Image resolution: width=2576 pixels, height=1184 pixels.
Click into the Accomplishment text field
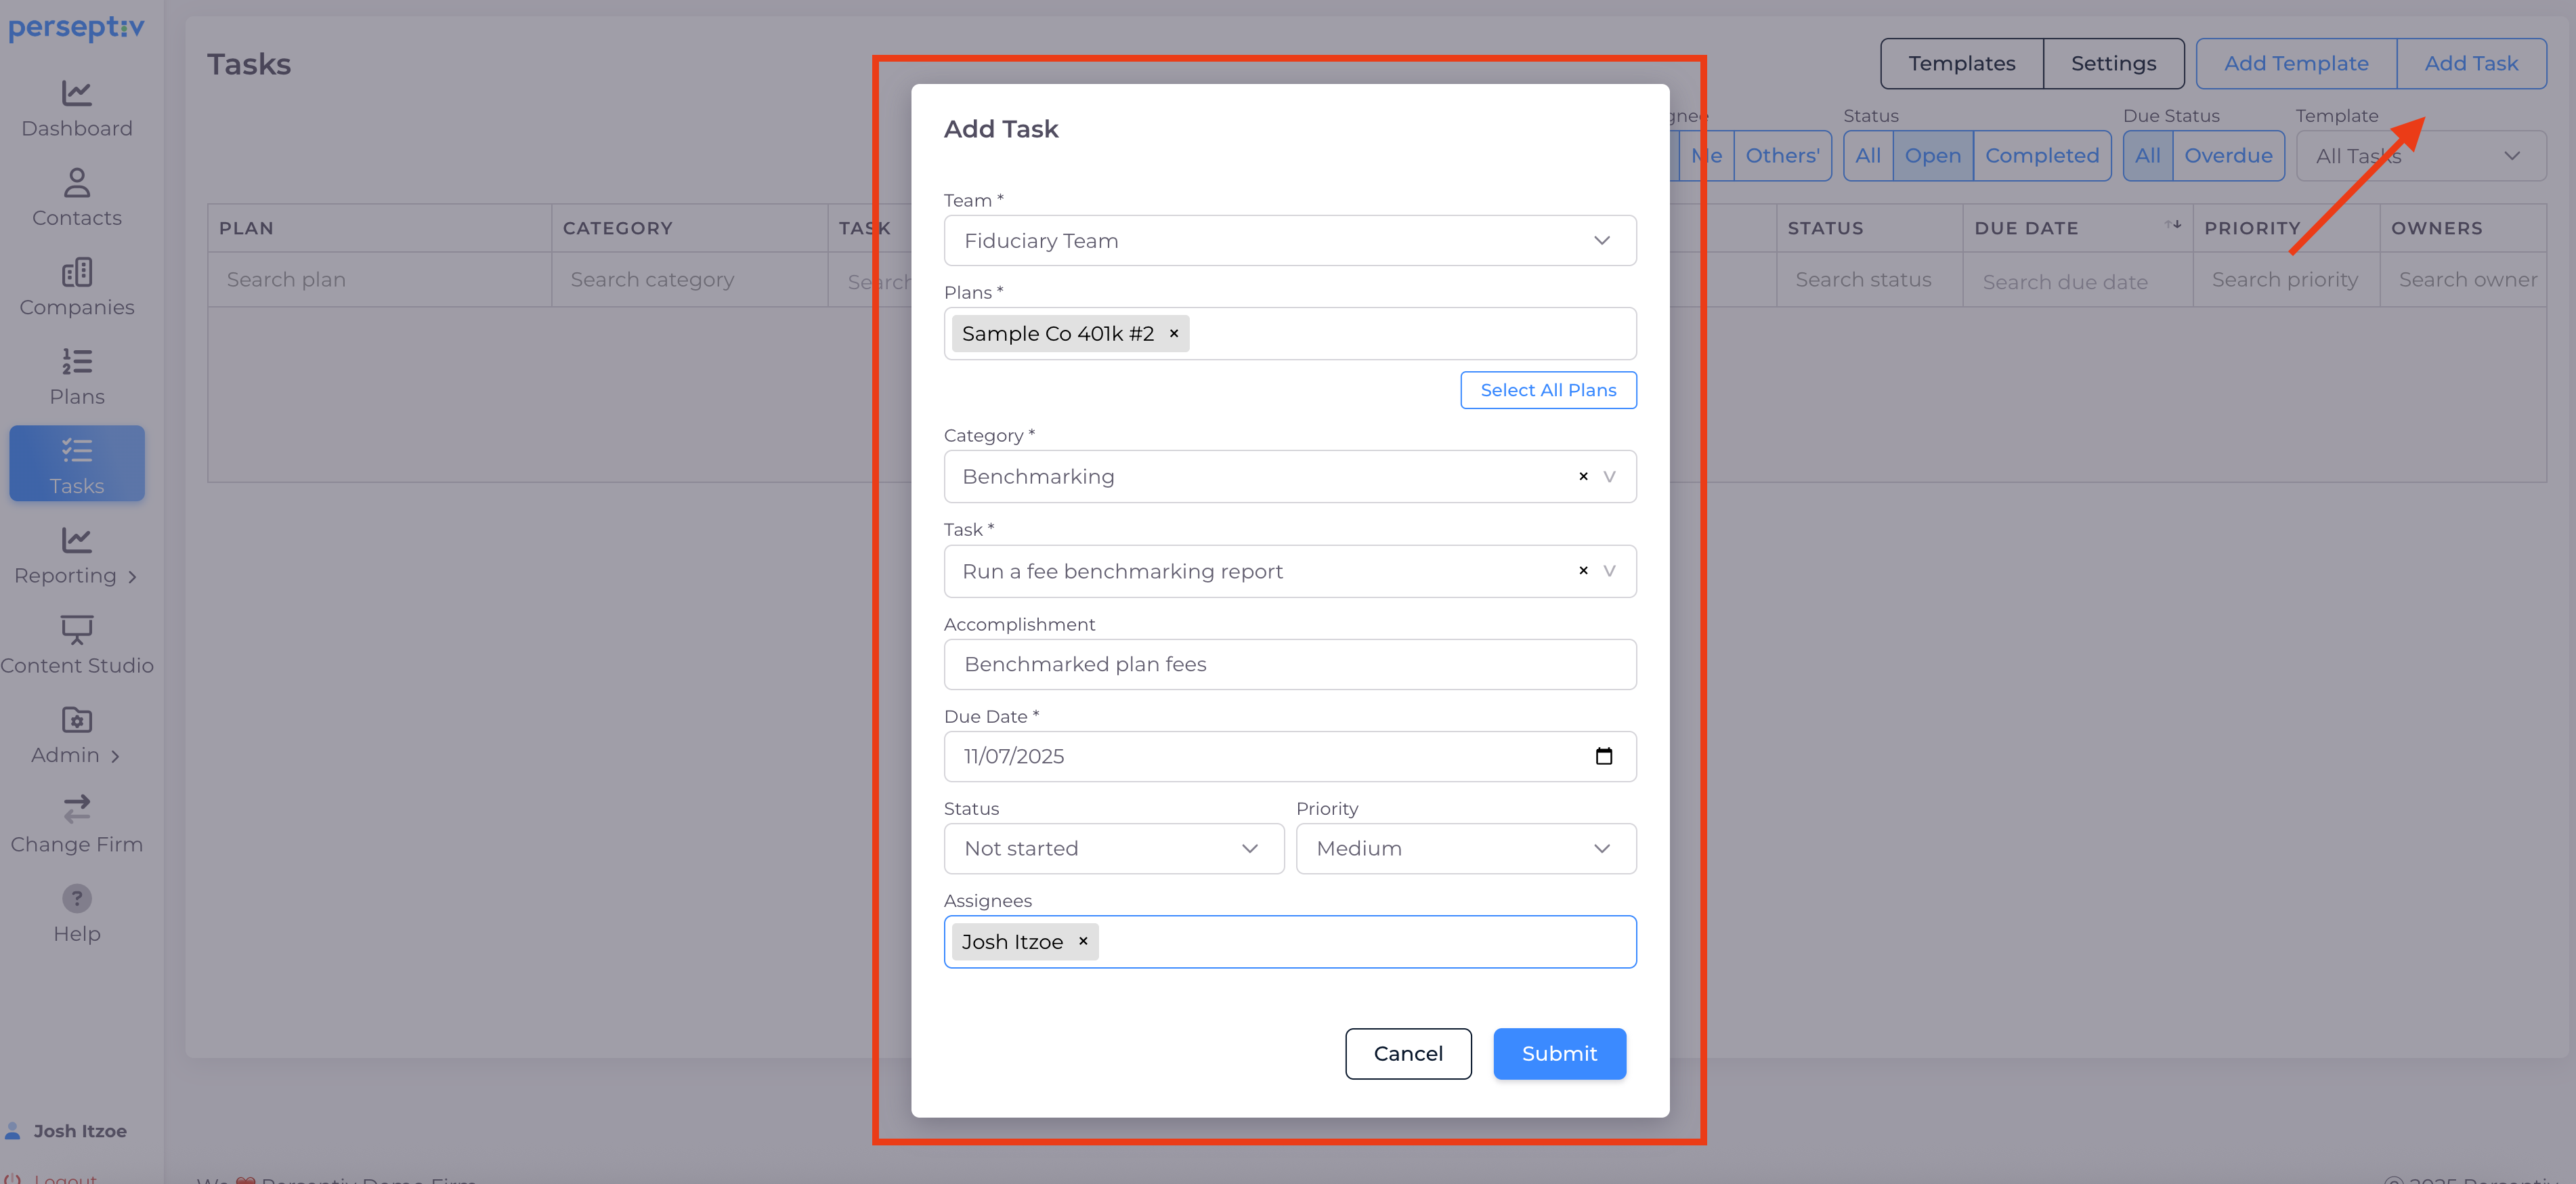pyautogui.click(x=1289, y=664)
